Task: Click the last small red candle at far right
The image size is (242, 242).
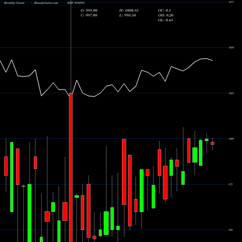Action: coord(212,143)
